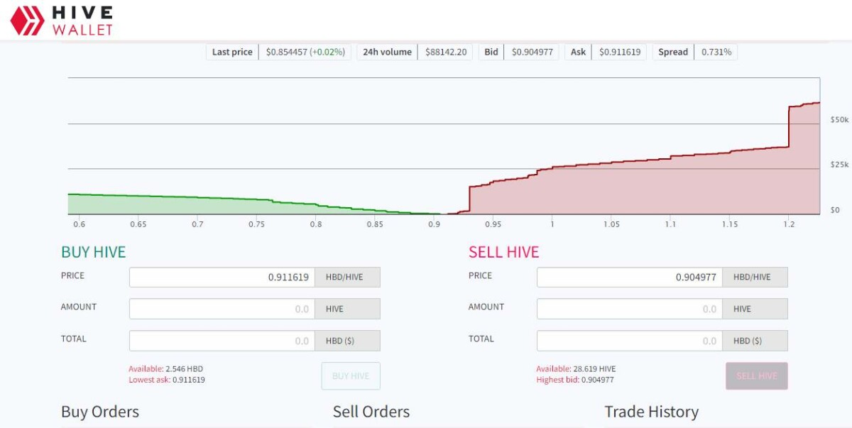Click the Sell price input field
Screen dimensions: 852x428
(x=629, y=277)
